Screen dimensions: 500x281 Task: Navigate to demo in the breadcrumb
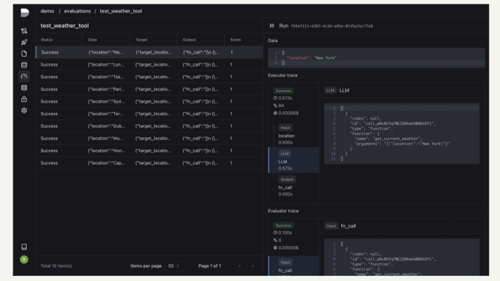47,11
